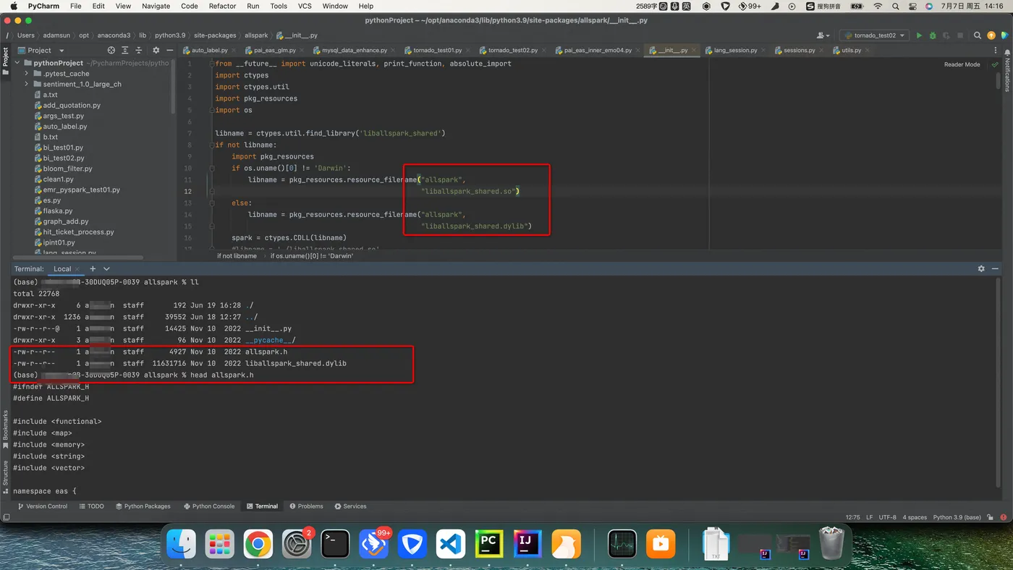Open Search Everywhere magnifier in toolbar
This screenshot has height=570, width=1013.
[x=978, y=35]
